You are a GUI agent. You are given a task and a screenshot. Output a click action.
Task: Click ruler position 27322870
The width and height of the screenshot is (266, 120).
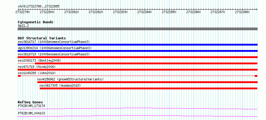218,12
